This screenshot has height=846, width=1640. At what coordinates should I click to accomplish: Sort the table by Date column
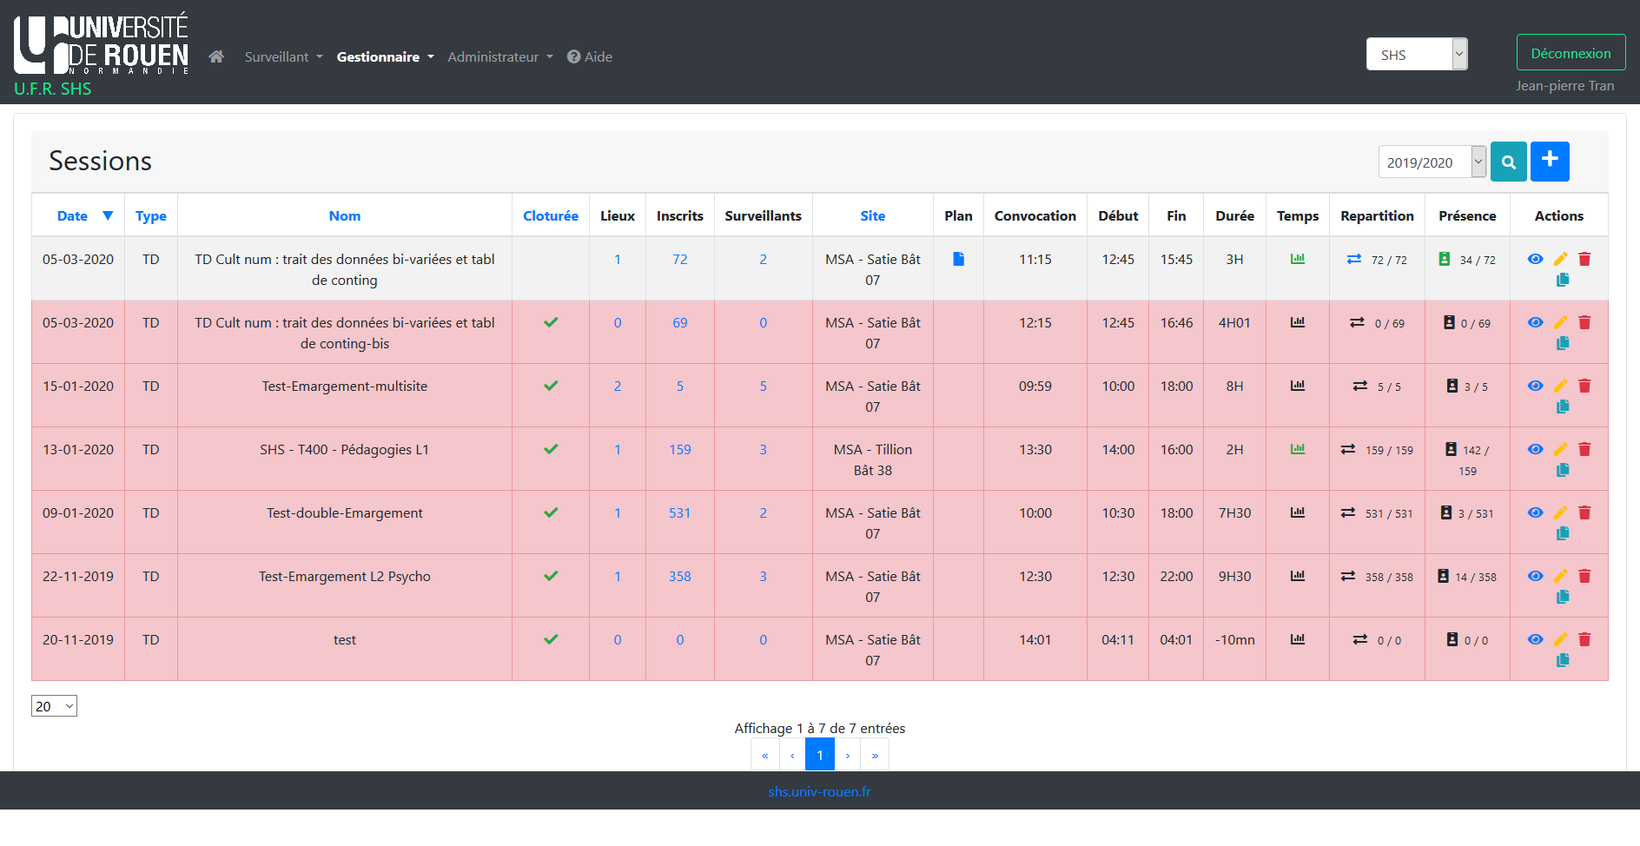click(x=73, y=216)
